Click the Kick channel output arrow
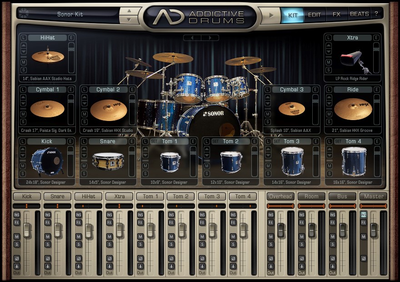Screen dimensions: 400x282 point(17,266)
